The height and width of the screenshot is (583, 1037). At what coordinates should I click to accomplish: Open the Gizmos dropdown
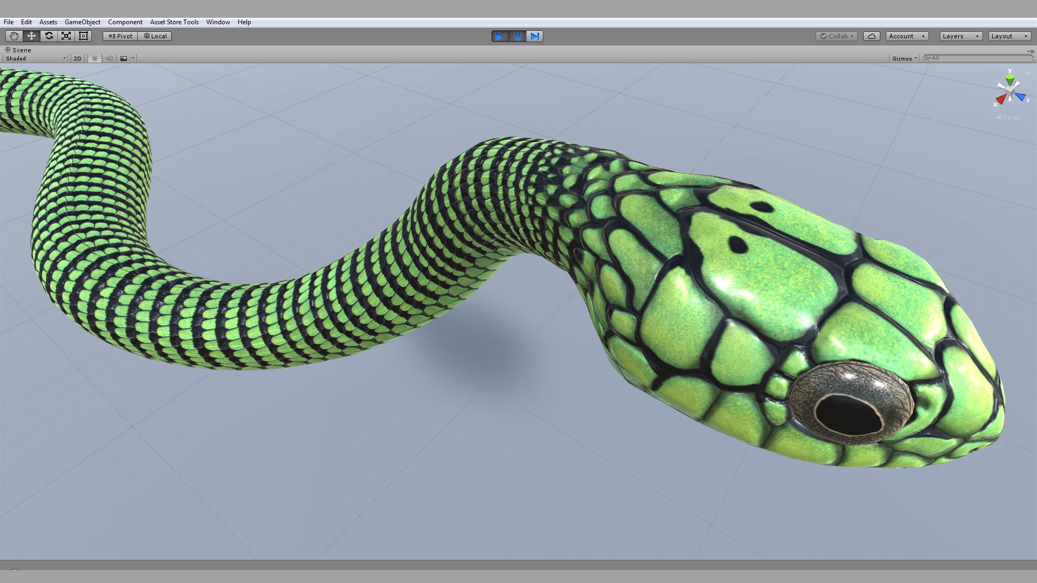pyautogui.click(x=904, y=58)
